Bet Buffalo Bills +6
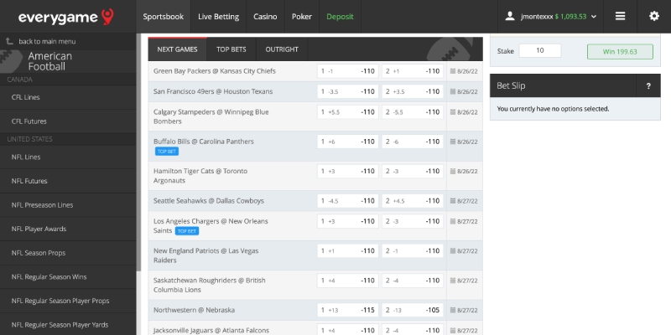This screenshot has width=671, height=335. pos(347,142)
